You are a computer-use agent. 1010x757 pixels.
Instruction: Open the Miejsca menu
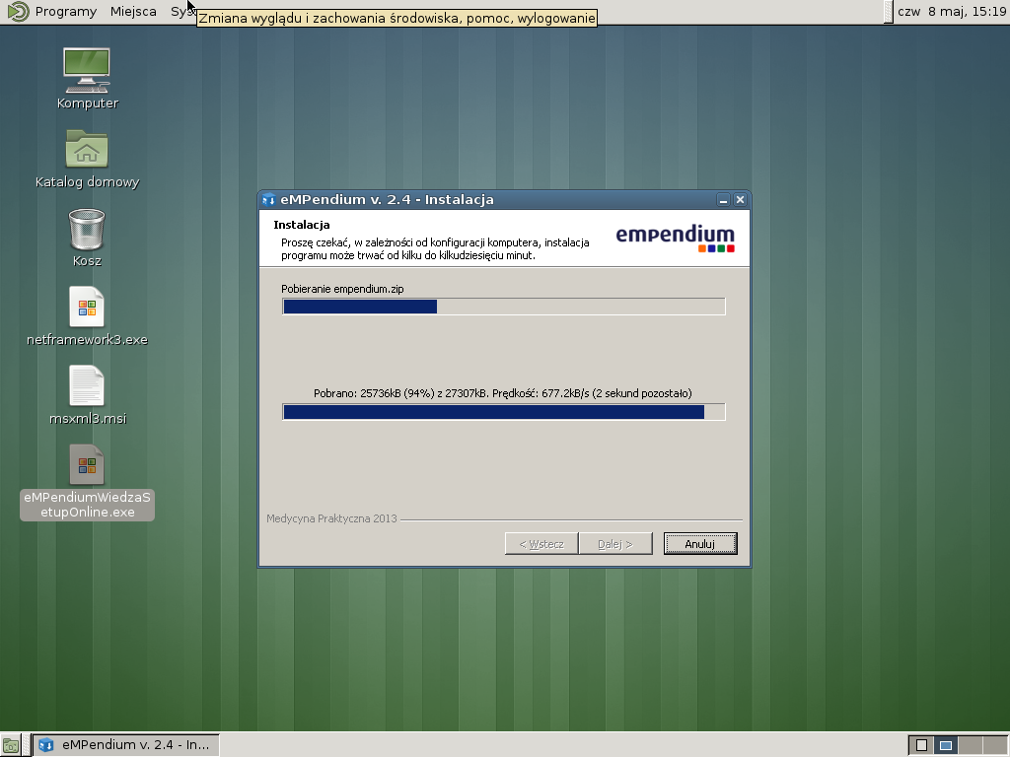tap(133, 12)
